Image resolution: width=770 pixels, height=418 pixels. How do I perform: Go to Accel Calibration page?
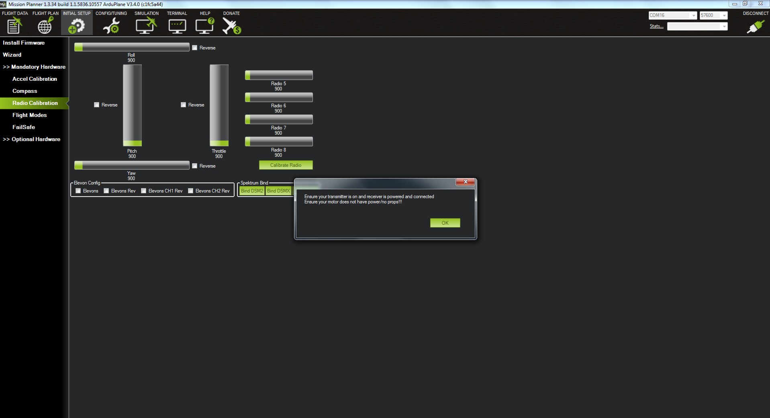(x=35, y=79)
